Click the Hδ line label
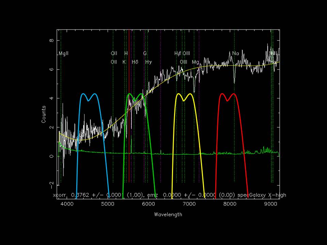The height and width of the screenshot is (245, 327). point(135,62)
